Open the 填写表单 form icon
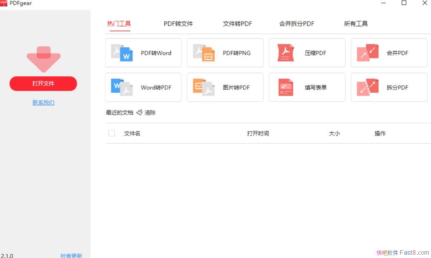The height and width of the screenshot is (258, 431). 285,87
